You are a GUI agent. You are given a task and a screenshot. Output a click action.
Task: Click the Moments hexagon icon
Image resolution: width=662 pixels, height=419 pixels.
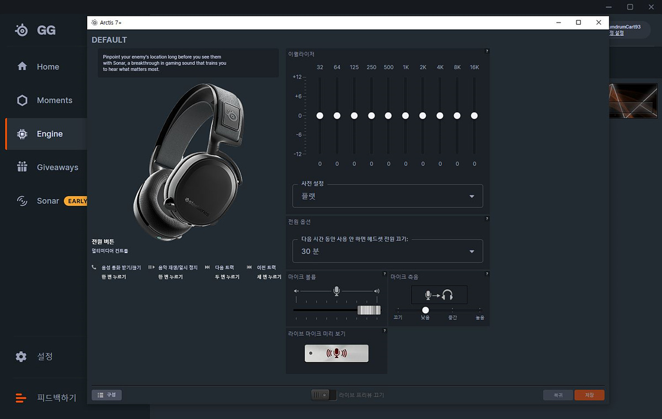tap(22, 100)
